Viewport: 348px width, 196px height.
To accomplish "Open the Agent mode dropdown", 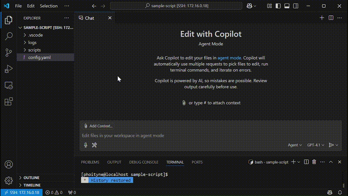I will click(x=295, y=145).
